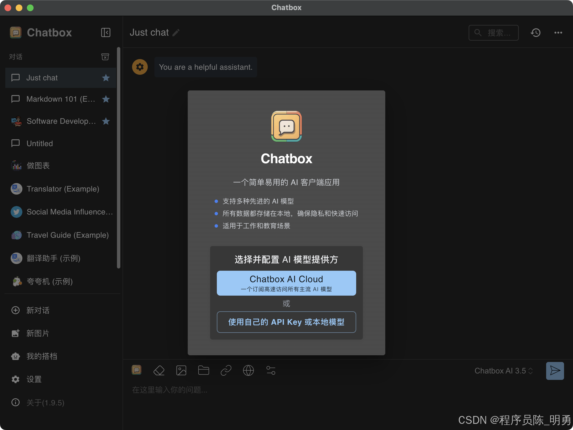Open the three-dot options menu
Image resolution: width=573 pixels, height=430 pixels.
coord(558,32)
